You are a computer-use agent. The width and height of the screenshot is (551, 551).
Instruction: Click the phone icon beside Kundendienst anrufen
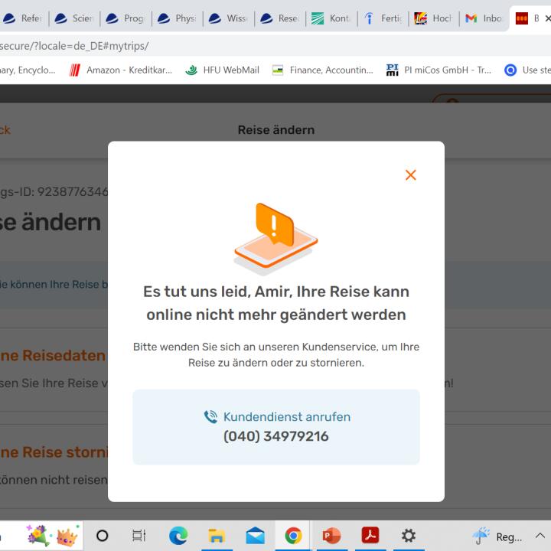[210, 417]
